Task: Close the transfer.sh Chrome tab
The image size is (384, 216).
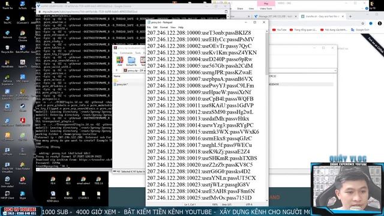Action: pyautogui.click(x=343, y=16)
